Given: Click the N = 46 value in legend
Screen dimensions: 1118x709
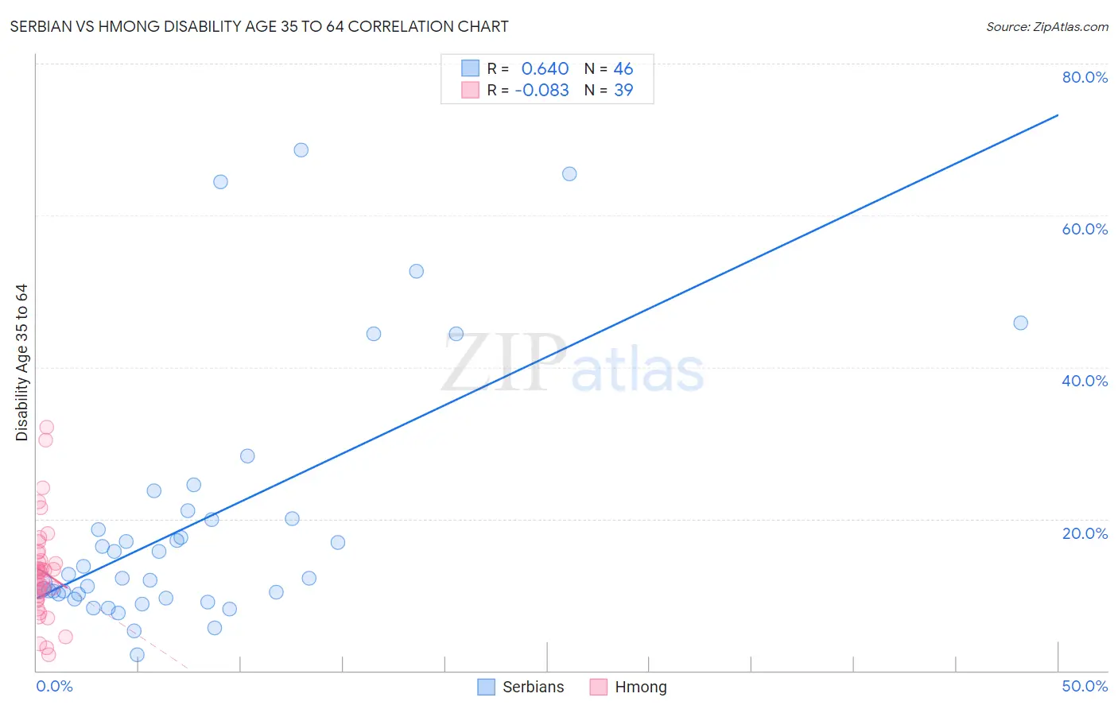Looking at the screenshot, I should [608, 68].
